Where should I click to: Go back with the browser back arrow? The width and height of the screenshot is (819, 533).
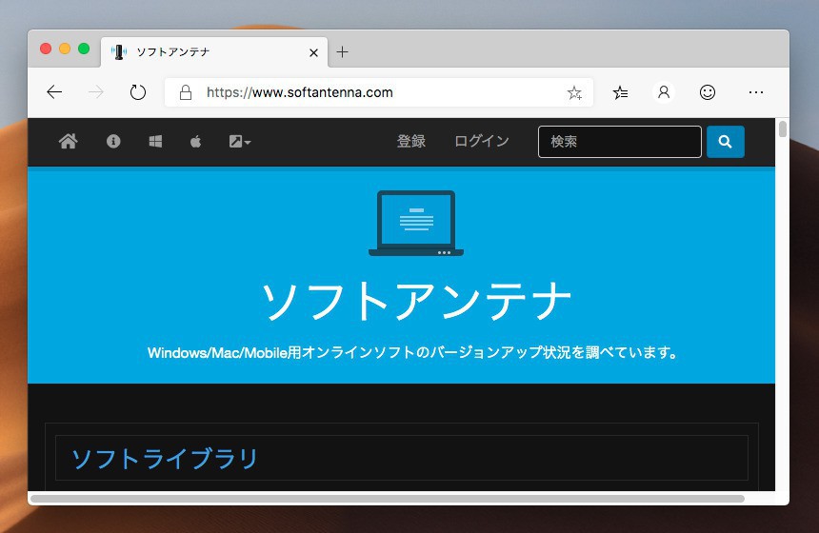tap(54, 92)
